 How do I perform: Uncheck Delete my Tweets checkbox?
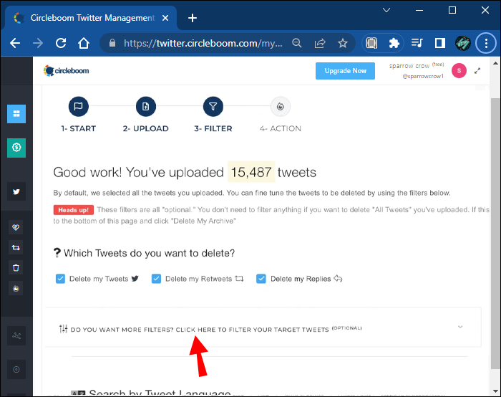60,279
